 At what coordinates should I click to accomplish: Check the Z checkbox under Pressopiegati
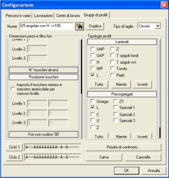tap(93, 127)
